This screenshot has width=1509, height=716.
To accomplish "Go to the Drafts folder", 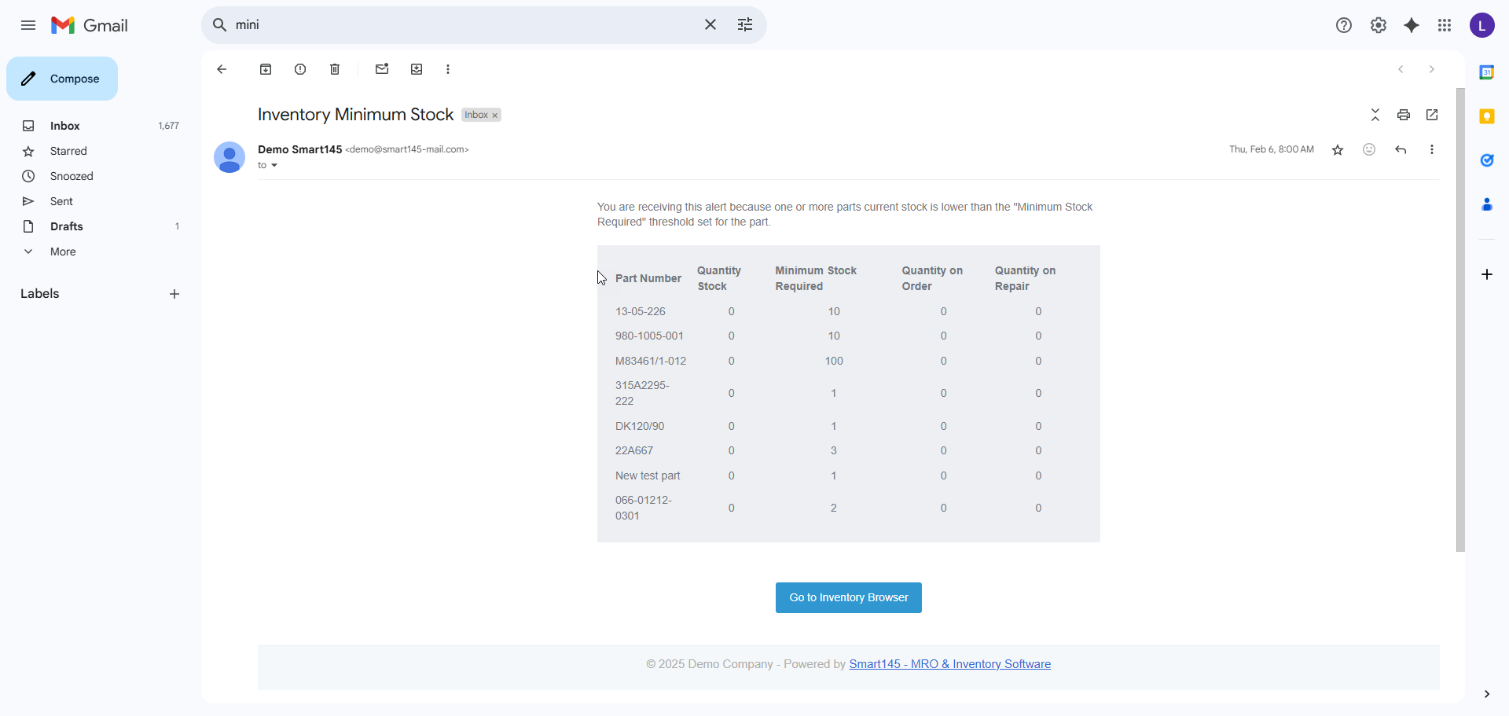I will 66,226.
